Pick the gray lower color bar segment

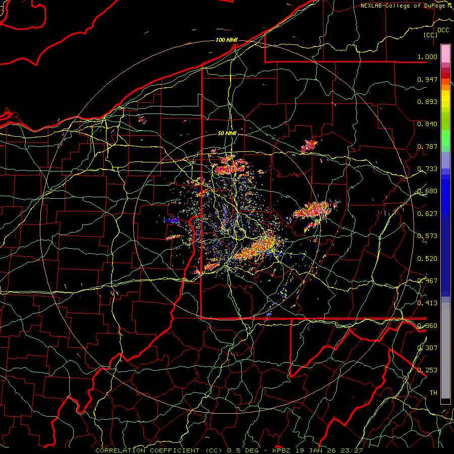445,351
